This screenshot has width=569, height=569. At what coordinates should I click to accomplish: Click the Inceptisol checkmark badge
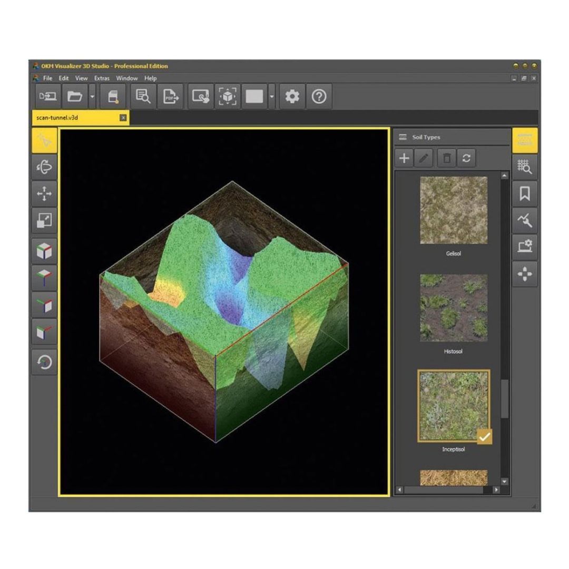click(485, 437)
